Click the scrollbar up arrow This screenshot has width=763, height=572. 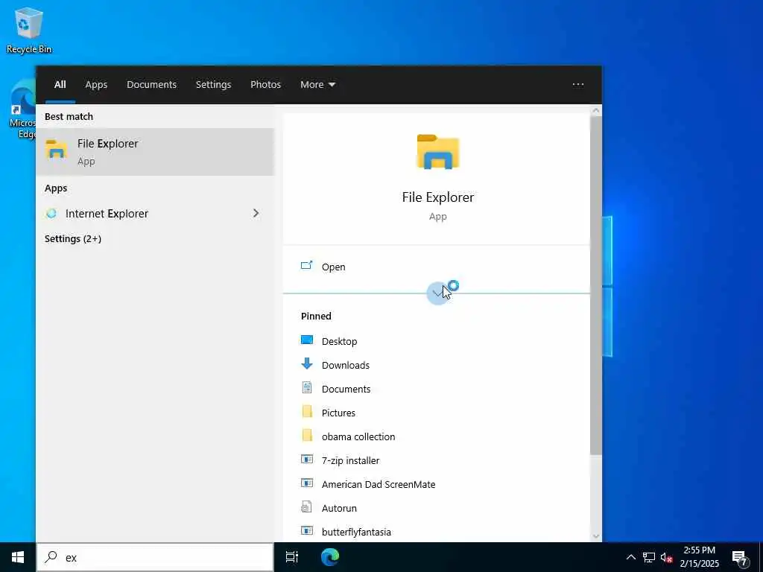pos(595,110)
